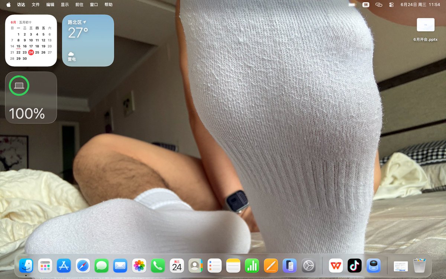This screenshot has width=446, height=279.
Task: Open the 访达 menu
Action: [21, 4]
